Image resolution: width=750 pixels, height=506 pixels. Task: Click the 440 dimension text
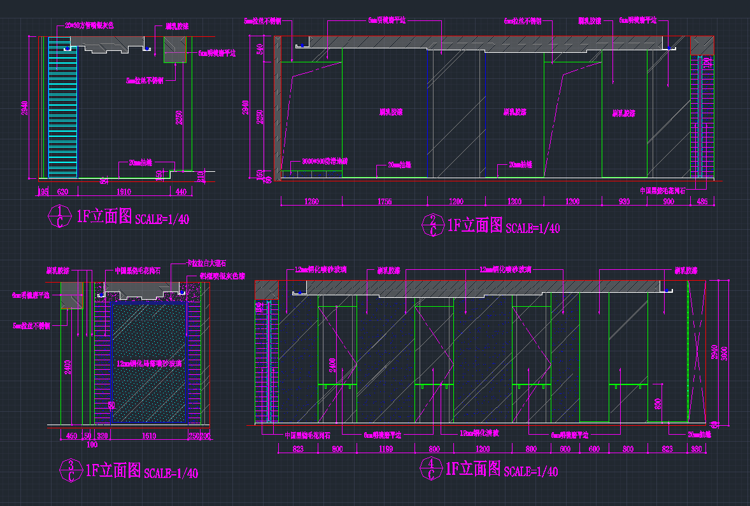tap(181, 192)
